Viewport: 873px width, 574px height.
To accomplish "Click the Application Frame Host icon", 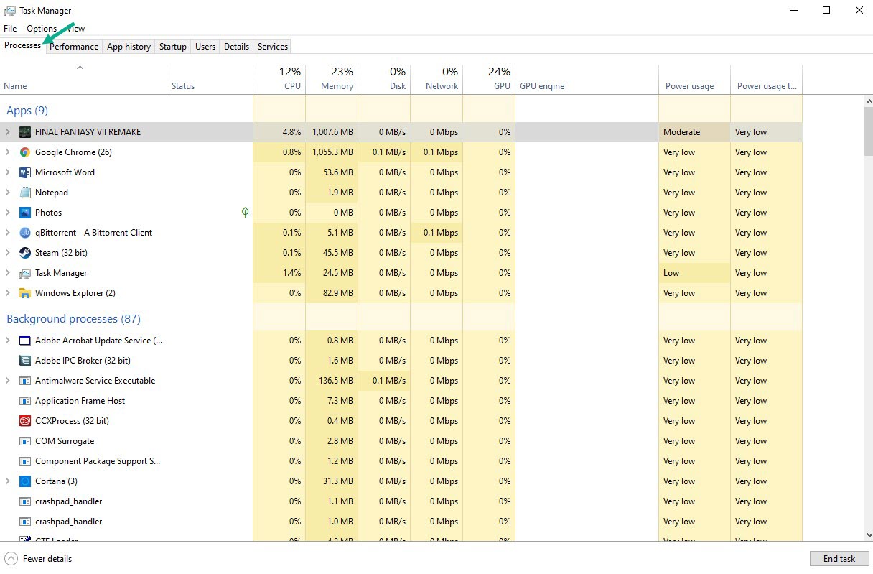I will pyautogui.click(x=25, y=401).
